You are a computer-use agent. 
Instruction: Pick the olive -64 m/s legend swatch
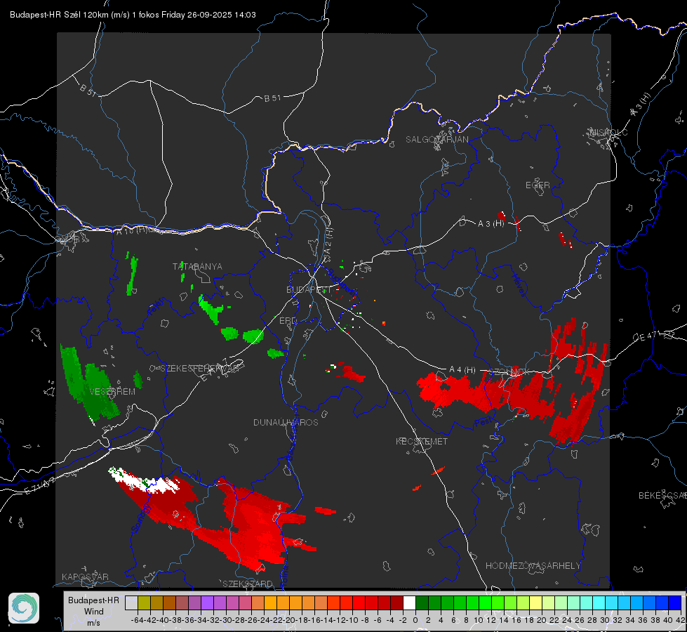144,603
